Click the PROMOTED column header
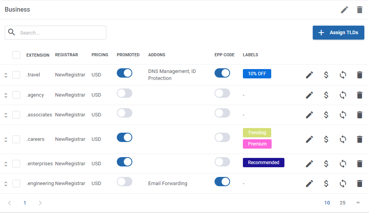 click(x=128, y=55)
